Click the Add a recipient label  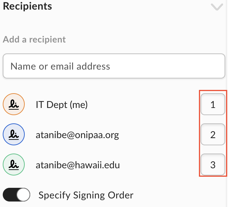(x=34, y=39)
